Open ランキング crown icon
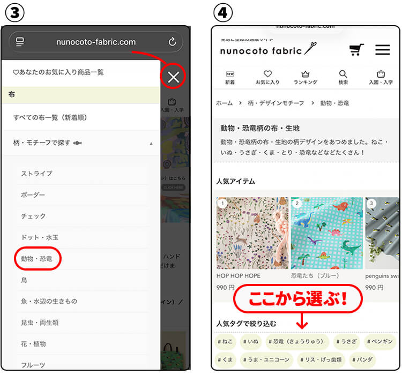The image size is (402, 375). [306, 78]
